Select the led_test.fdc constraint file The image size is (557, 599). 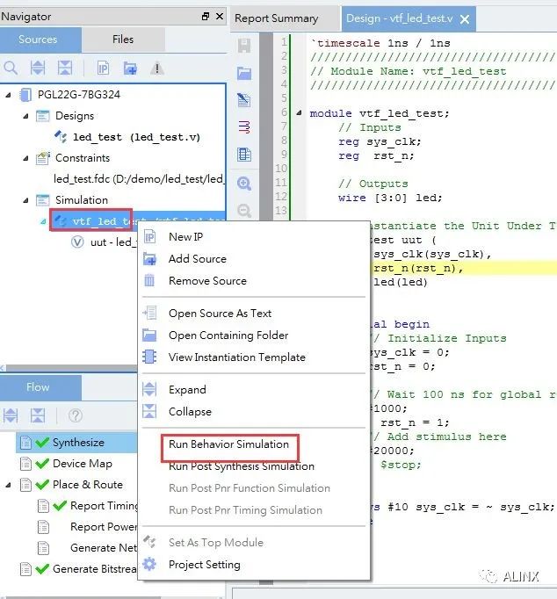pyautogui.click(x=138, y=179)
